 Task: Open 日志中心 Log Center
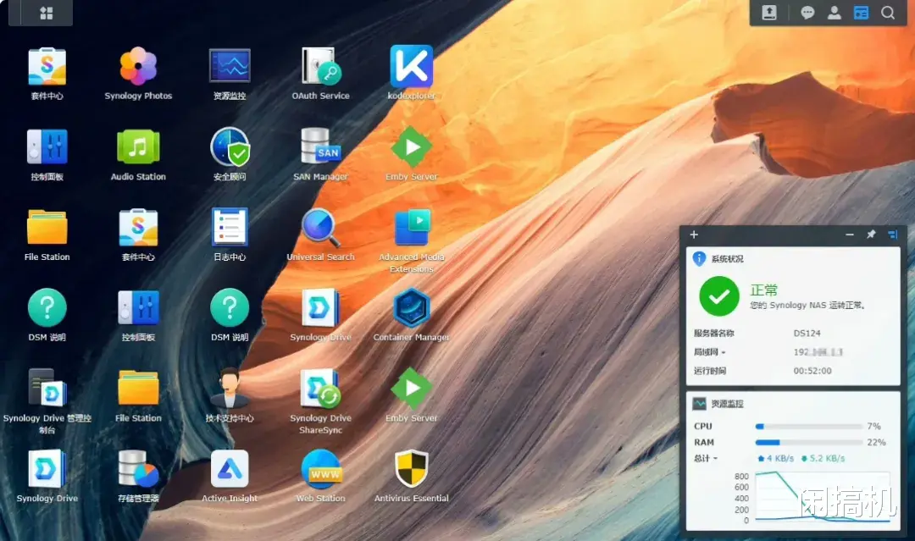pyautogui.click(x=230, y=235)
